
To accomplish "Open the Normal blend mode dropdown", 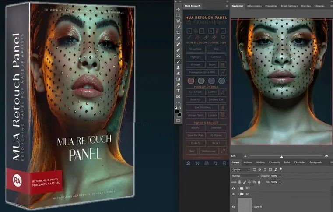I will click(245, 176).
